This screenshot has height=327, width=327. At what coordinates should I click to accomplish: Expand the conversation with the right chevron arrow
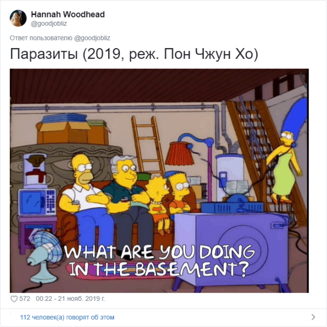tap(313, 317)
